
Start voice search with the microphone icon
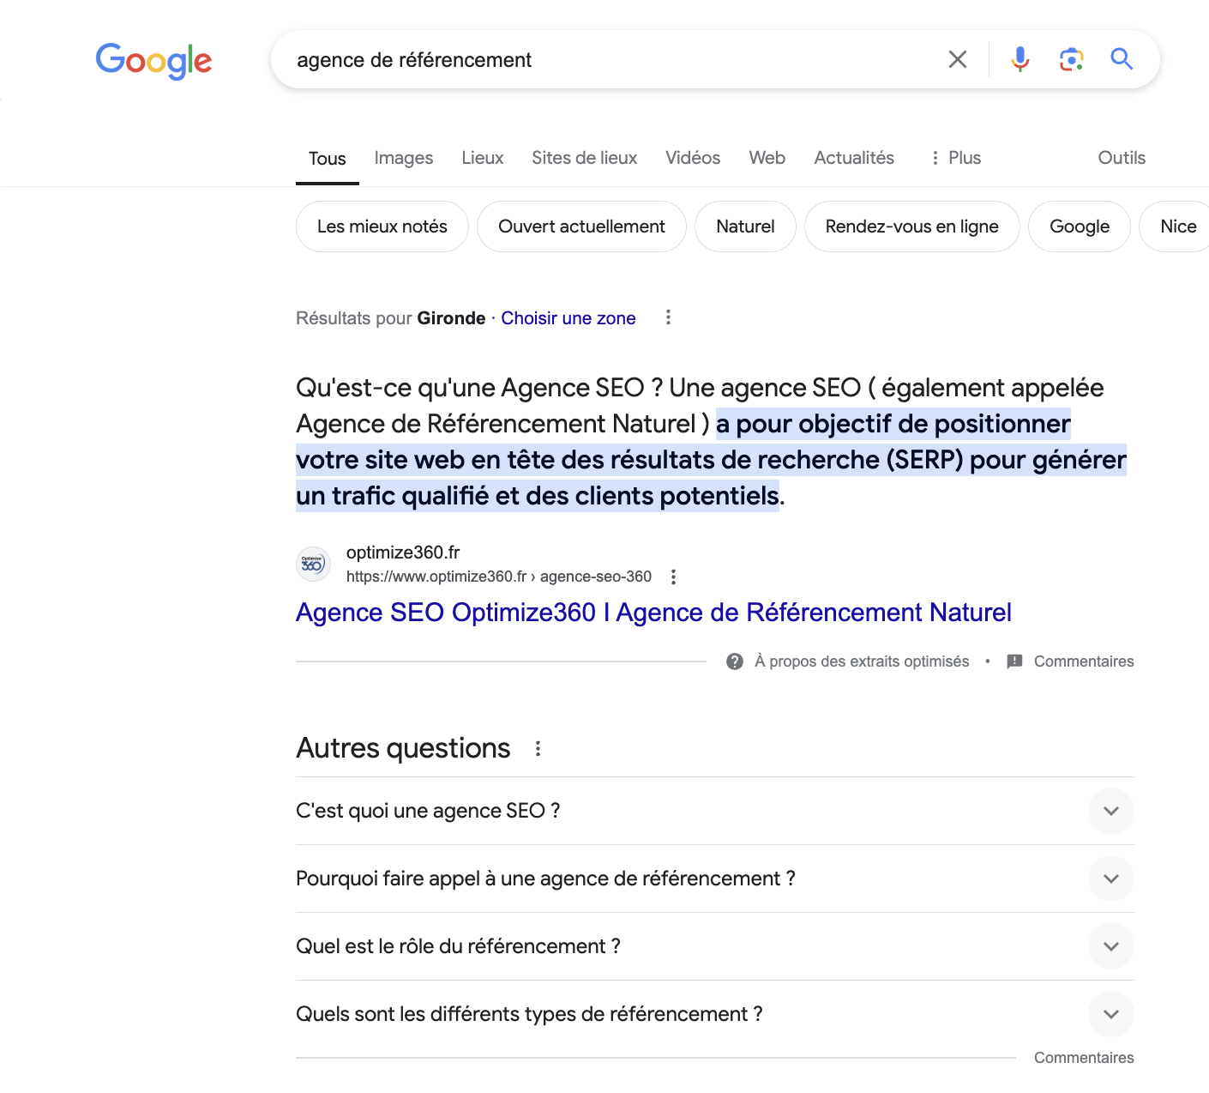(x=1020, y=59)
